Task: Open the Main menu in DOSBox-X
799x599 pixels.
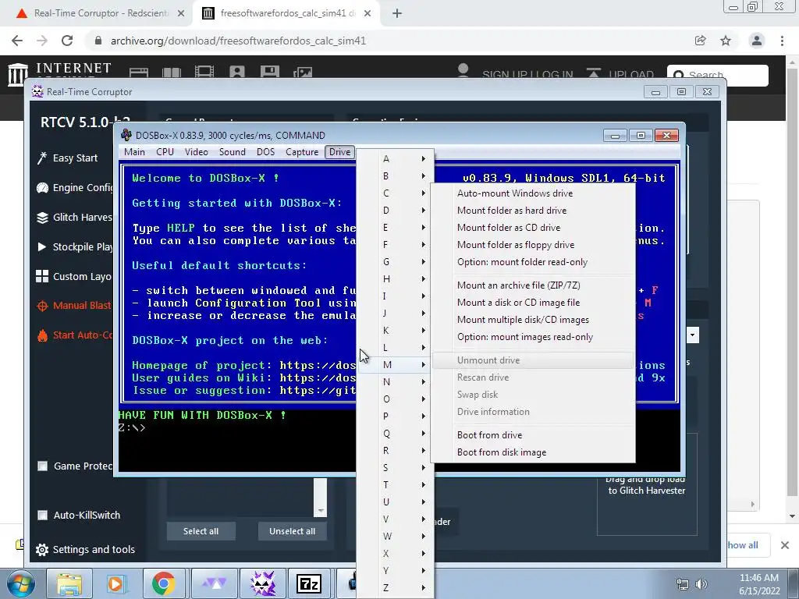Action: point(134,152)
